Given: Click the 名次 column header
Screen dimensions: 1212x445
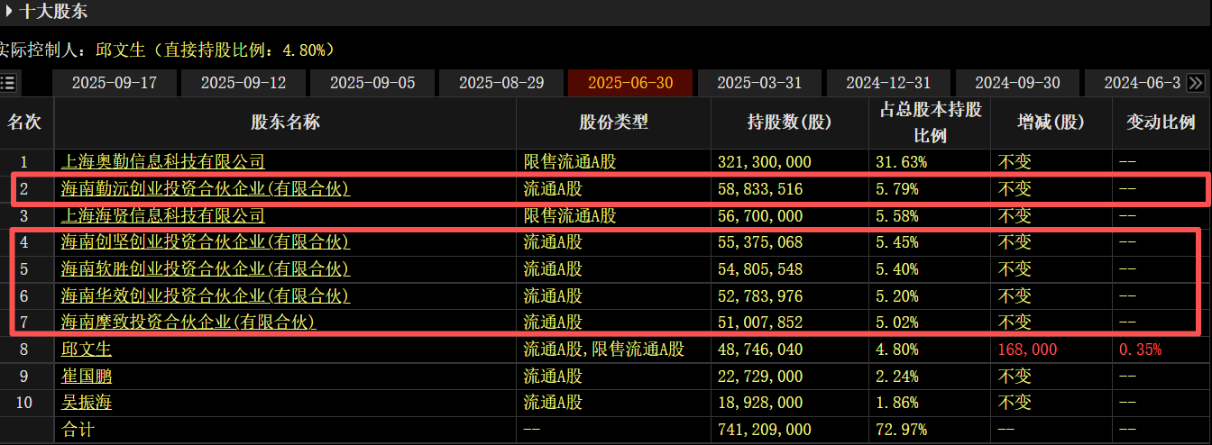Looking at the screenshot, I should click(25, 123).
